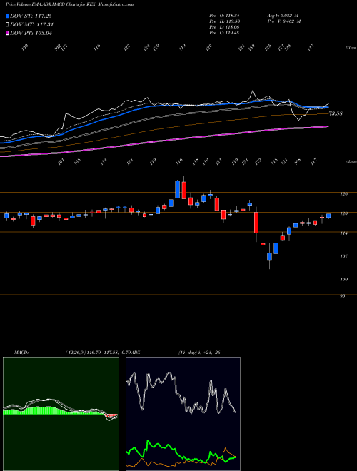Click the 114 price axis label
357x471 pixels.
tap(343, 233)
